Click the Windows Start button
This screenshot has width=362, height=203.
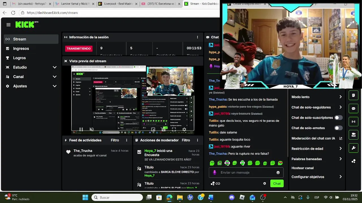point(85,197)
